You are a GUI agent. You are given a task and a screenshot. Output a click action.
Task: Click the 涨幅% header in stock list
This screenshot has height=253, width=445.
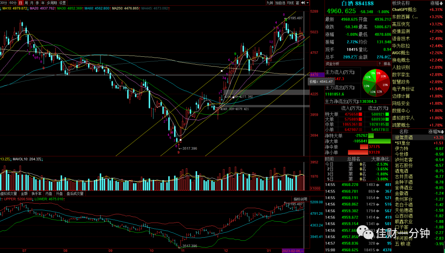point(436,132)
